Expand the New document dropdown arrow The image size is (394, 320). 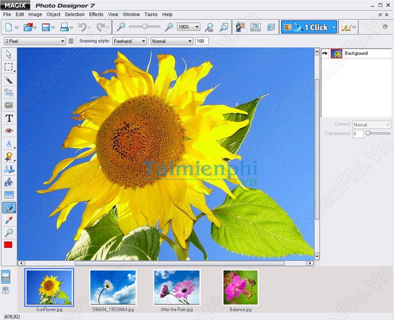tap(16, 27)
